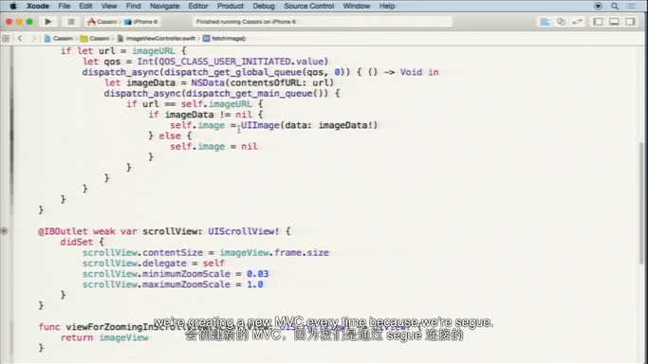Image resolution: width=648 pixels, height=364 pixels.
Task: Go forward in editor history
Action: point(34,38)
